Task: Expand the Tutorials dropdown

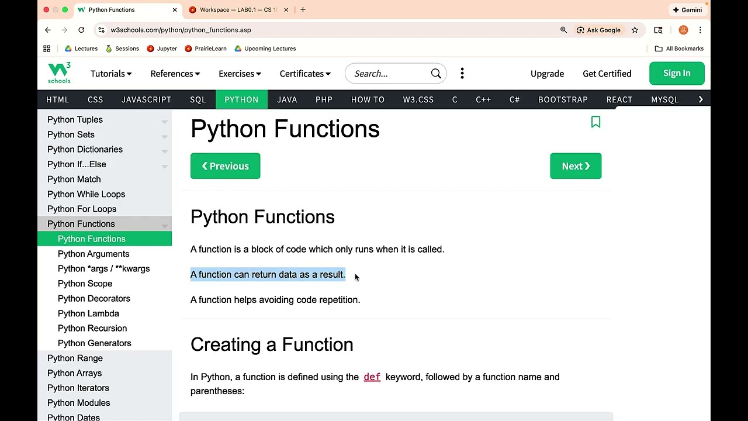Action: coord(111,74)
